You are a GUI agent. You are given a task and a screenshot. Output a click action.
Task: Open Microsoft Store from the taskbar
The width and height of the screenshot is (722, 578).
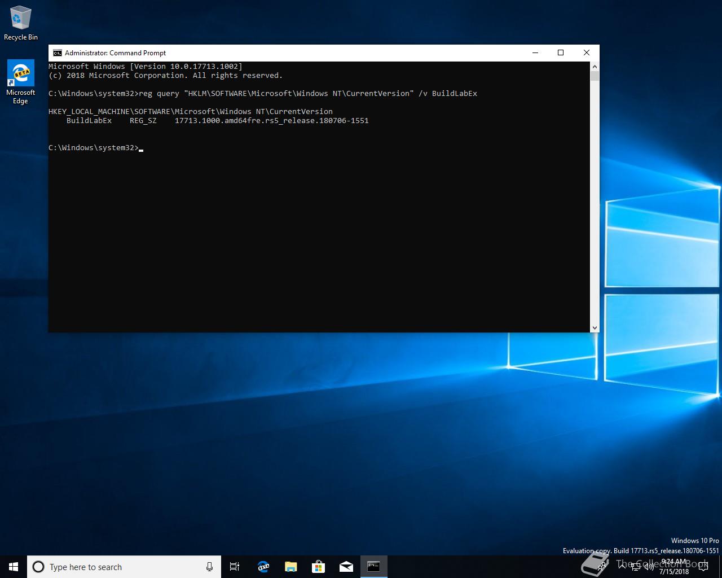(x=318, y=567)
